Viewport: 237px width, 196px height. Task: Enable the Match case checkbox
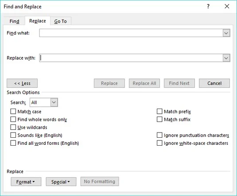pos(13,112)
